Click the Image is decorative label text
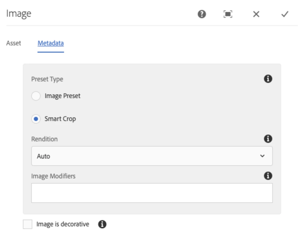This screenshot has width=303, height=242. (63, 224)
